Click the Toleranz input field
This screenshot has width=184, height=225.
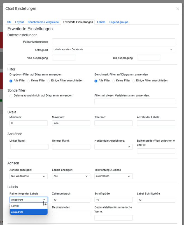(113, 123)
